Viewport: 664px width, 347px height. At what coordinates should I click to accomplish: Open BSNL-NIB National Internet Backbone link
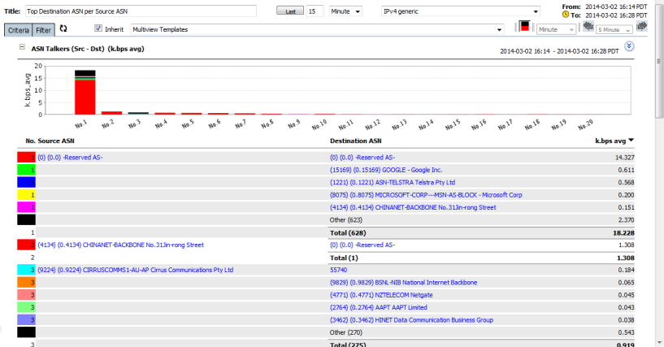point(404,282)
